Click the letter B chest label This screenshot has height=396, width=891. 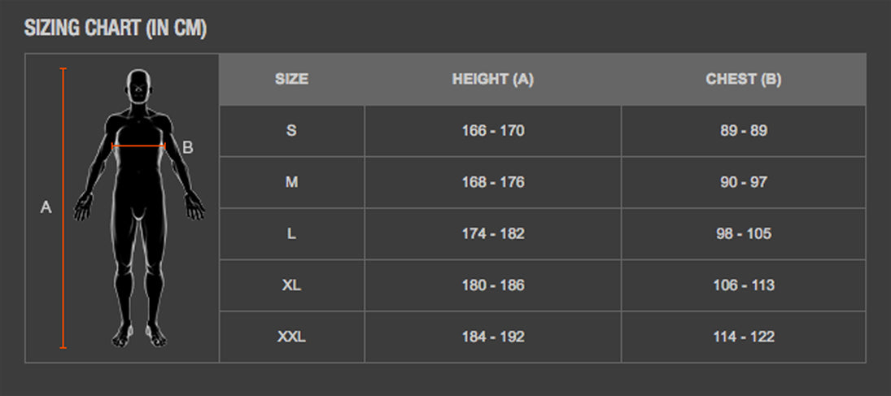[x=187, y=147]
